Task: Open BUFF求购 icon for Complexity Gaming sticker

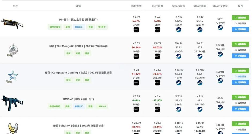Action: click(157, 83)
